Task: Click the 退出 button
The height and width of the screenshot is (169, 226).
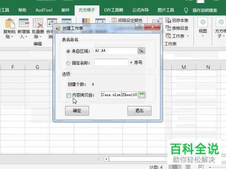Action: pos(139,111)
